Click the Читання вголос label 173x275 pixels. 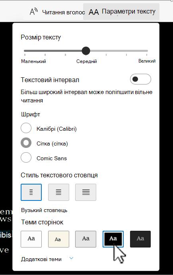[64, 12]
